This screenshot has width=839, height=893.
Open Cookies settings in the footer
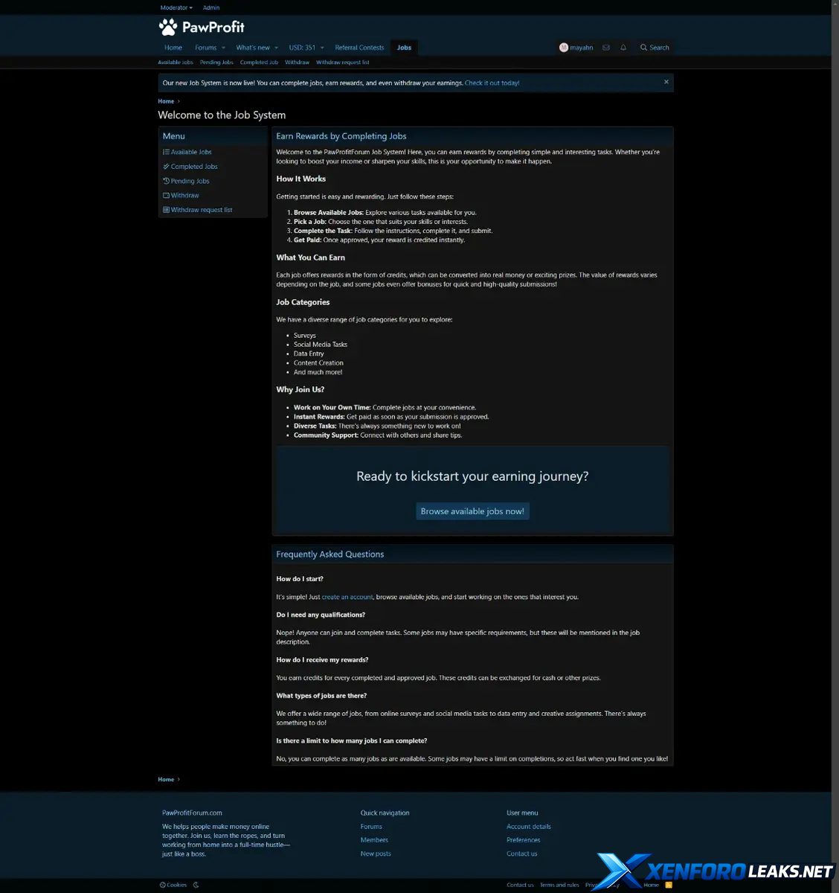click(x=173, y=885)
